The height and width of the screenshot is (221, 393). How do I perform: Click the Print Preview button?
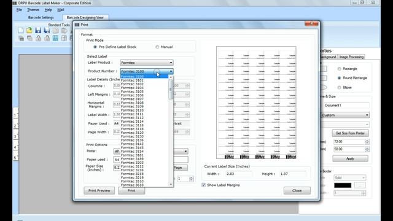click(x=99, y=190)
